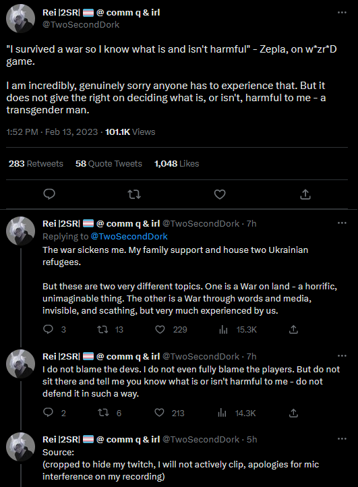The height and width of the screenshot is (487, 358).
Task: View analytics of the 15.3K views reply
Action: point(223,330)
